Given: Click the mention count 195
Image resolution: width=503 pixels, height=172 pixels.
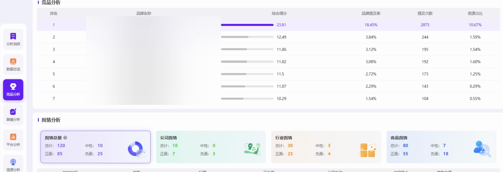Looking at the screenshot, I should [425, 49].
